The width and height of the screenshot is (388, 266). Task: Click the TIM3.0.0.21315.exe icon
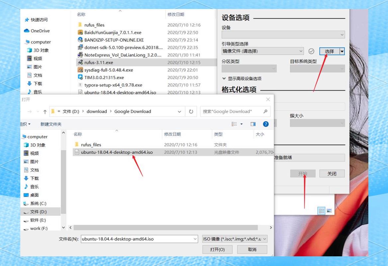coord(80,77)
